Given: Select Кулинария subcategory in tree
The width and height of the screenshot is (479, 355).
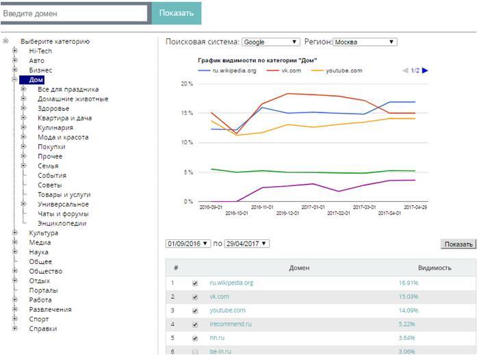Looking at the screenshot, I should (x=55, y=127).
